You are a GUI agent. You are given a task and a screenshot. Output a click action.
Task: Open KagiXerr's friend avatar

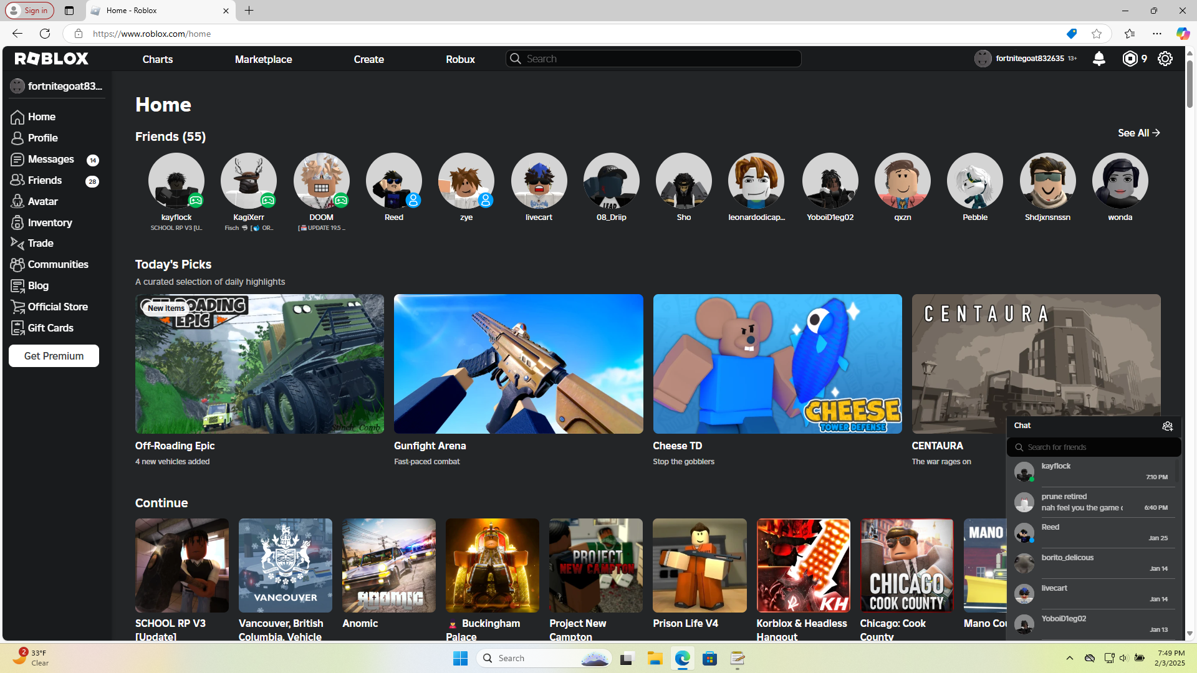click(x=249, y=181)
